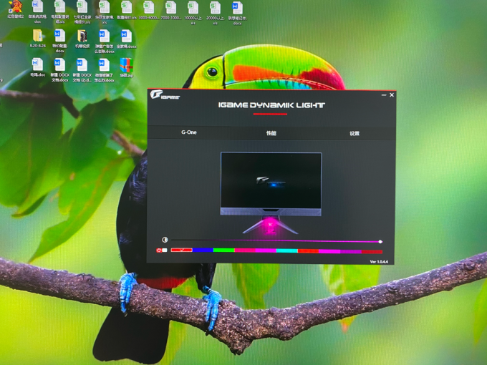This screenshot has height=365, width=487.
Task: Open the 设置 tab
Action: (355, 133)
